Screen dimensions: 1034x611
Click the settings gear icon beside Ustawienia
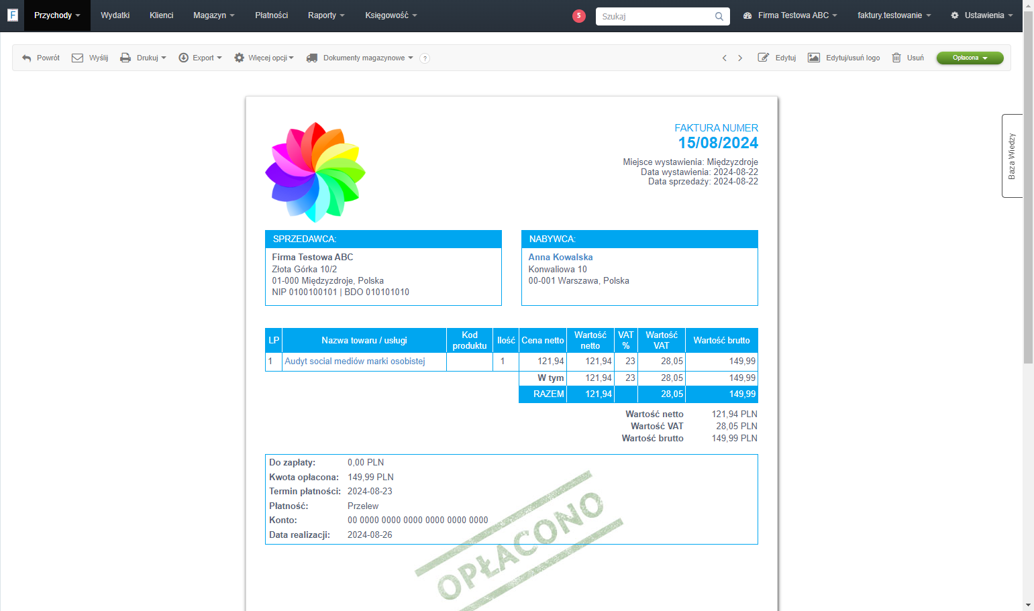tap(955, 15)
